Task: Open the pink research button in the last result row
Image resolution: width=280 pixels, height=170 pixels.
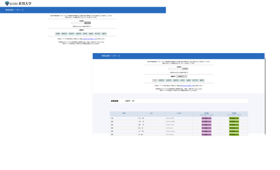Action: pos(207,135)
